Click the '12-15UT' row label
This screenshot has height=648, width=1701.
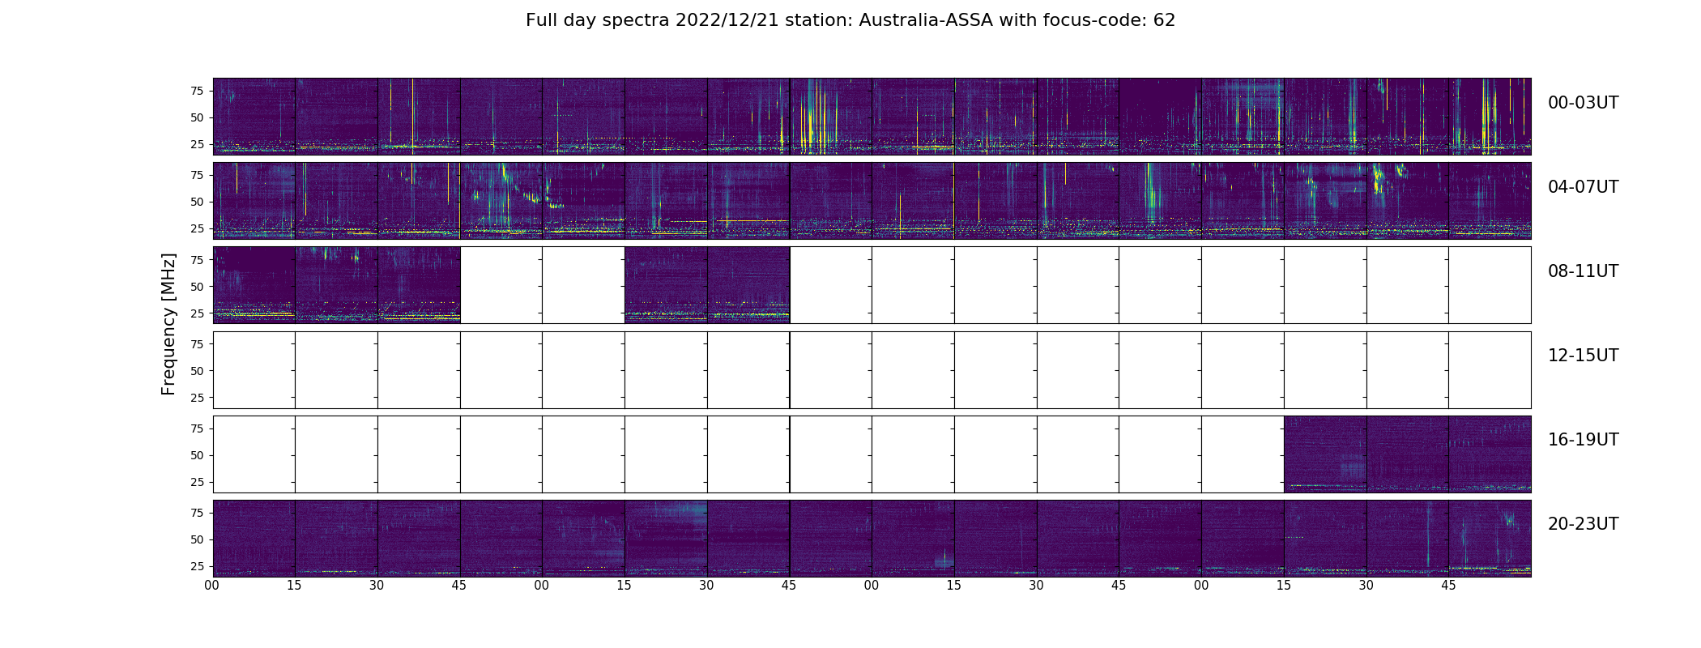[1583, 356]
